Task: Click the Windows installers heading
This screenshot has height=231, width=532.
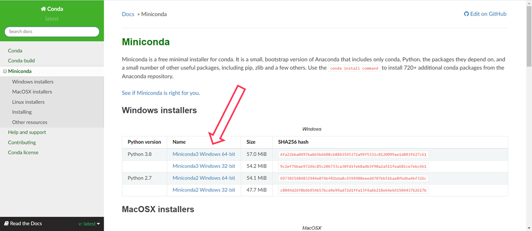Action: [159, 110]
